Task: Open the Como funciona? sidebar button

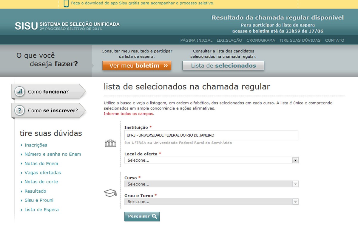Action: (x=48, y=91)
